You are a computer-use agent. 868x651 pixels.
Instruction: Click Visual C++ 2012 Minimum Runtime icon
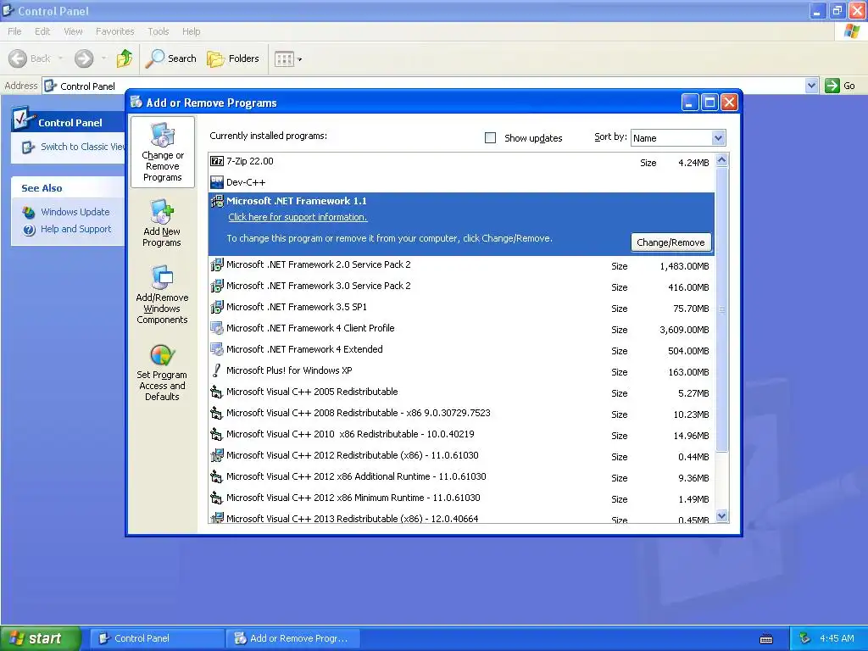[x=217, y=498]
